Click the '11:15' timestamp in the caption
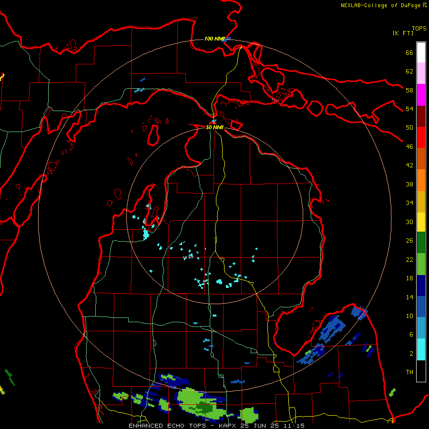429x429 pixels. (x=294, y=426)
